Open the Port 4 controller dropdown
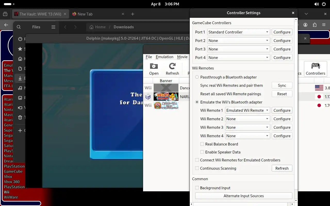The height and width of the screenshot is (206, 330). (239, 57)
